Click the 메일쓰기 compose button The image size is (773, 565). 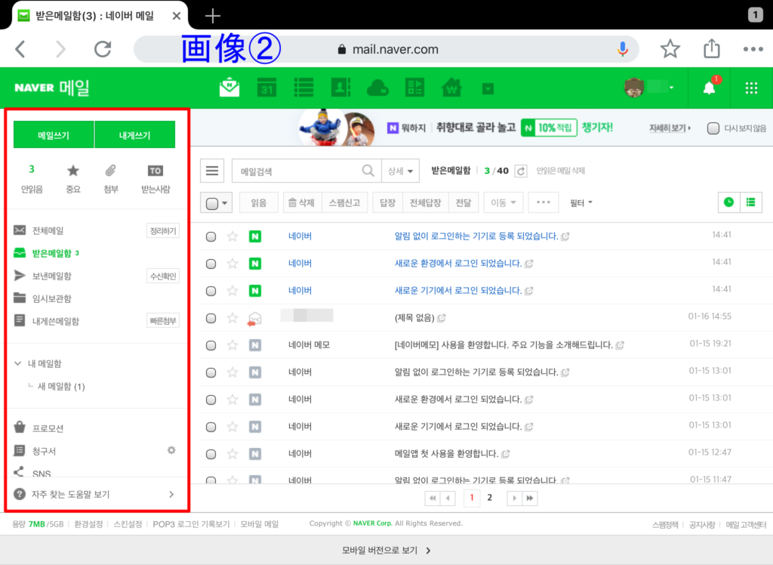54,134
